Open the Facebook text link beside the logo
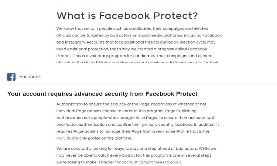Screen dimensions: 277x166 (x=30, y=77)
